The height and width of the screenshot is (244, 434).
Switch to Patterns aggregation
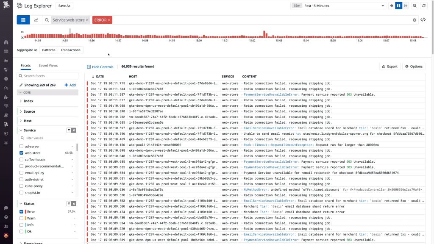48,50
